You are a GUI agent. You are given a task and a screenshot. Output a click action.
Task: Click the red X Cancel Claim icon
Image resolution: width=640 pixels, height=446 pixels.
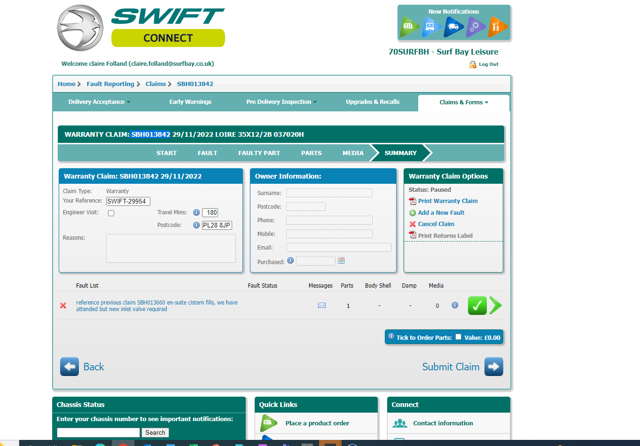tap(413, 224)
